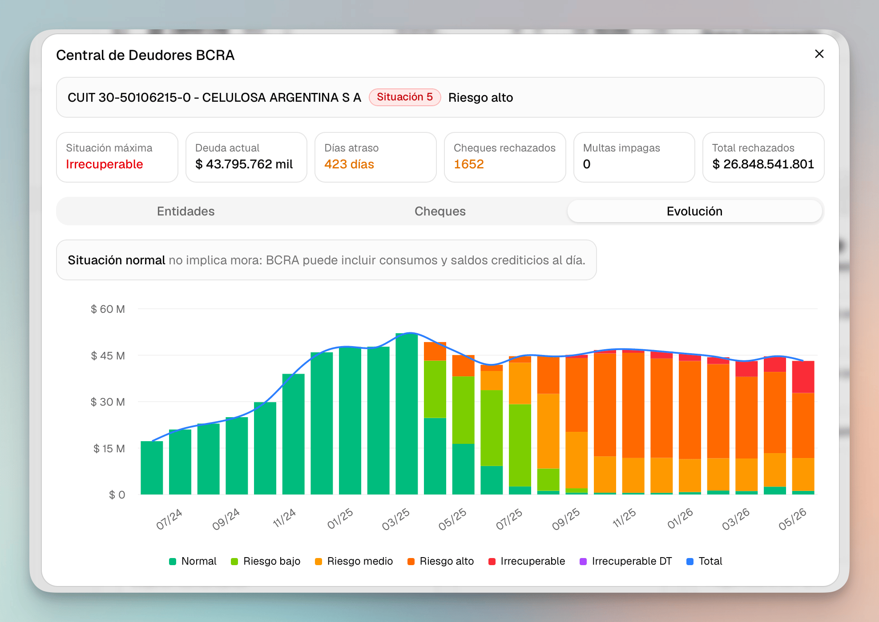
Task: Click the $ 60 M axis label
Action: (x=108, y=309)
